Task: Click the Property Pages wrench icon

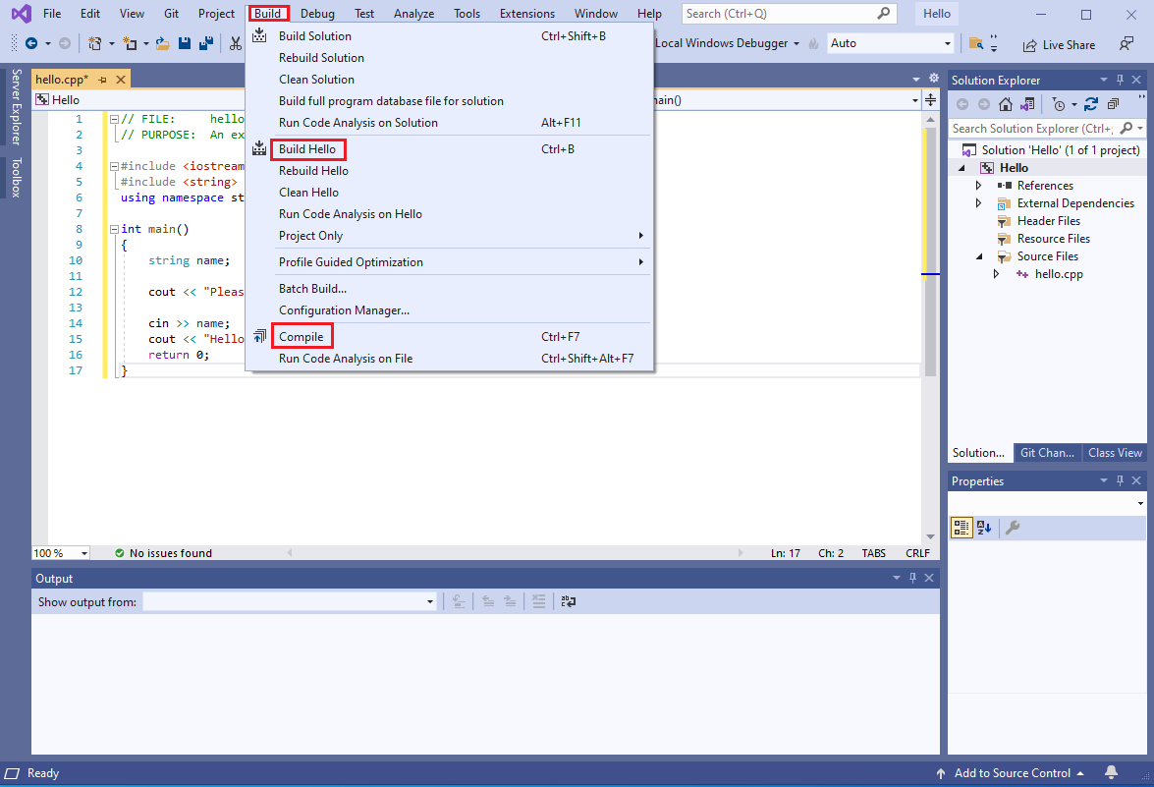Action: (x=1013, y=527)
